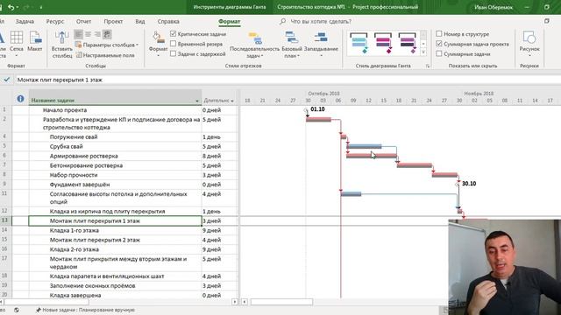Toggle Критические задачи checkbox
The width and height of the screenshot is (561, 315).
(174, 34)
